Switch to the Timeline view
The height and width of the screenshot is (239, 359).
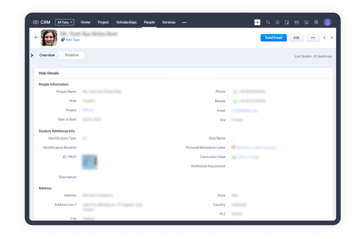pos(72,55)
